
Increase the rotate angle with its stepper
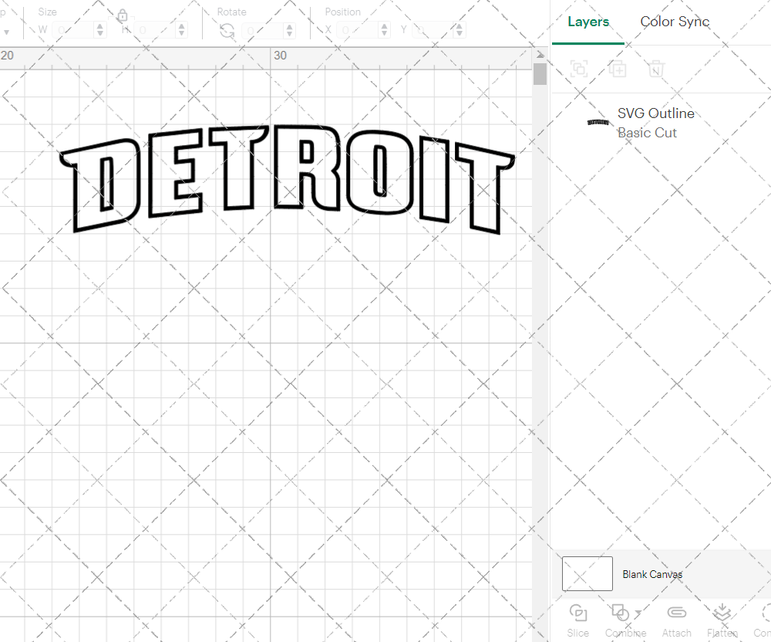[x=289, y=25]
